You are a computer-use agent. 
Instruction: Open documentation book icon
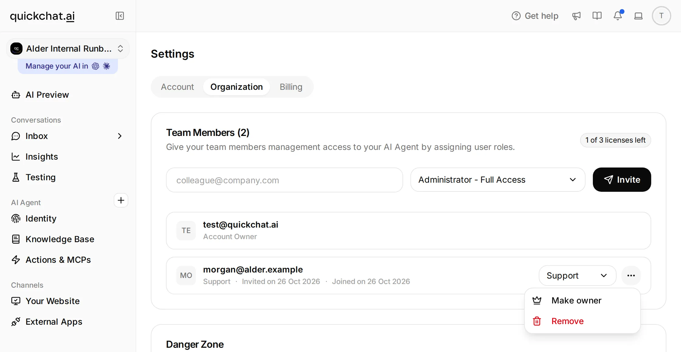click(597, 16)
